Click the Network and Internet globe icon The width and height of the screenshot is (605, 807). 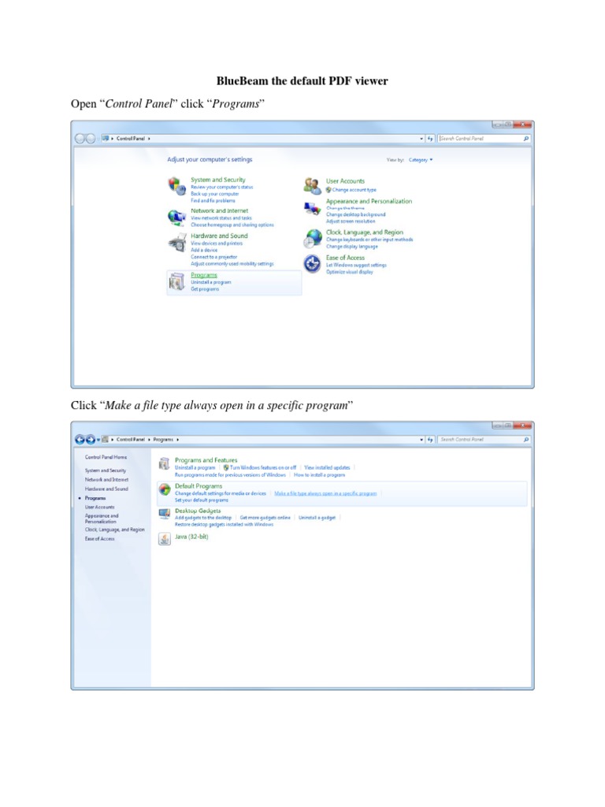[x=177, y=218]
